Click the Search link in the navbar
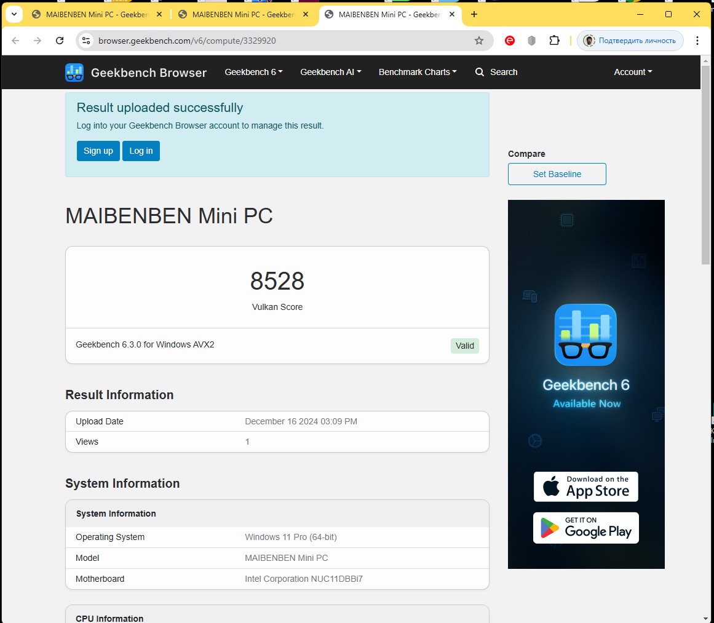Screen dimensions: 714x623 (x=504, y=72)
